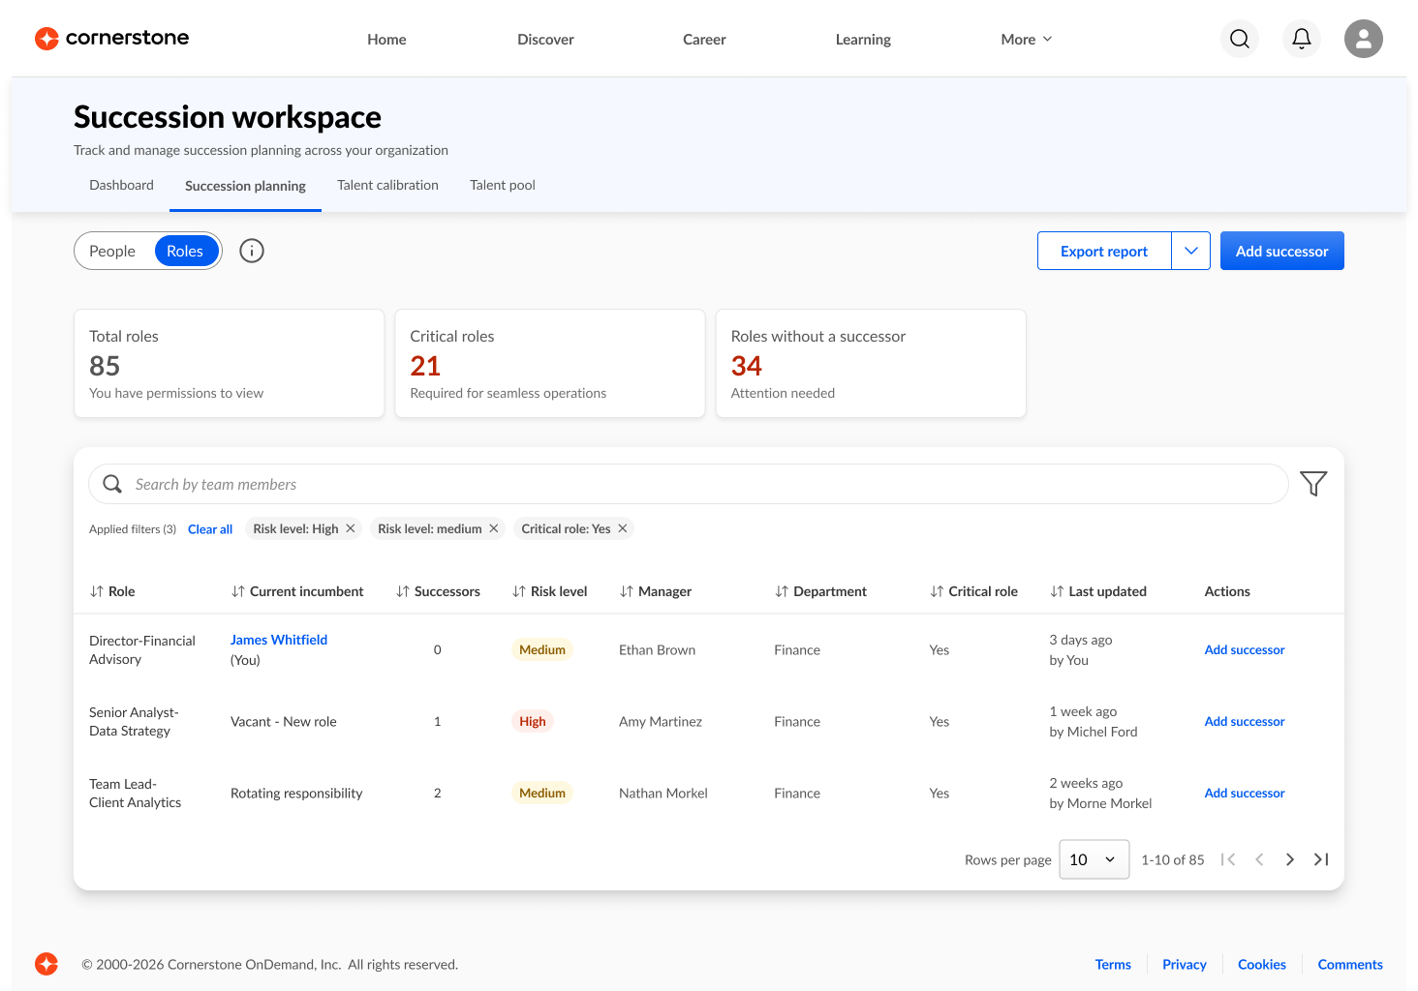Image resolution: width=1418 pixels, height=991 pixels.
Task: Go to the previous page of results
Action: (x=1259, y=859)
